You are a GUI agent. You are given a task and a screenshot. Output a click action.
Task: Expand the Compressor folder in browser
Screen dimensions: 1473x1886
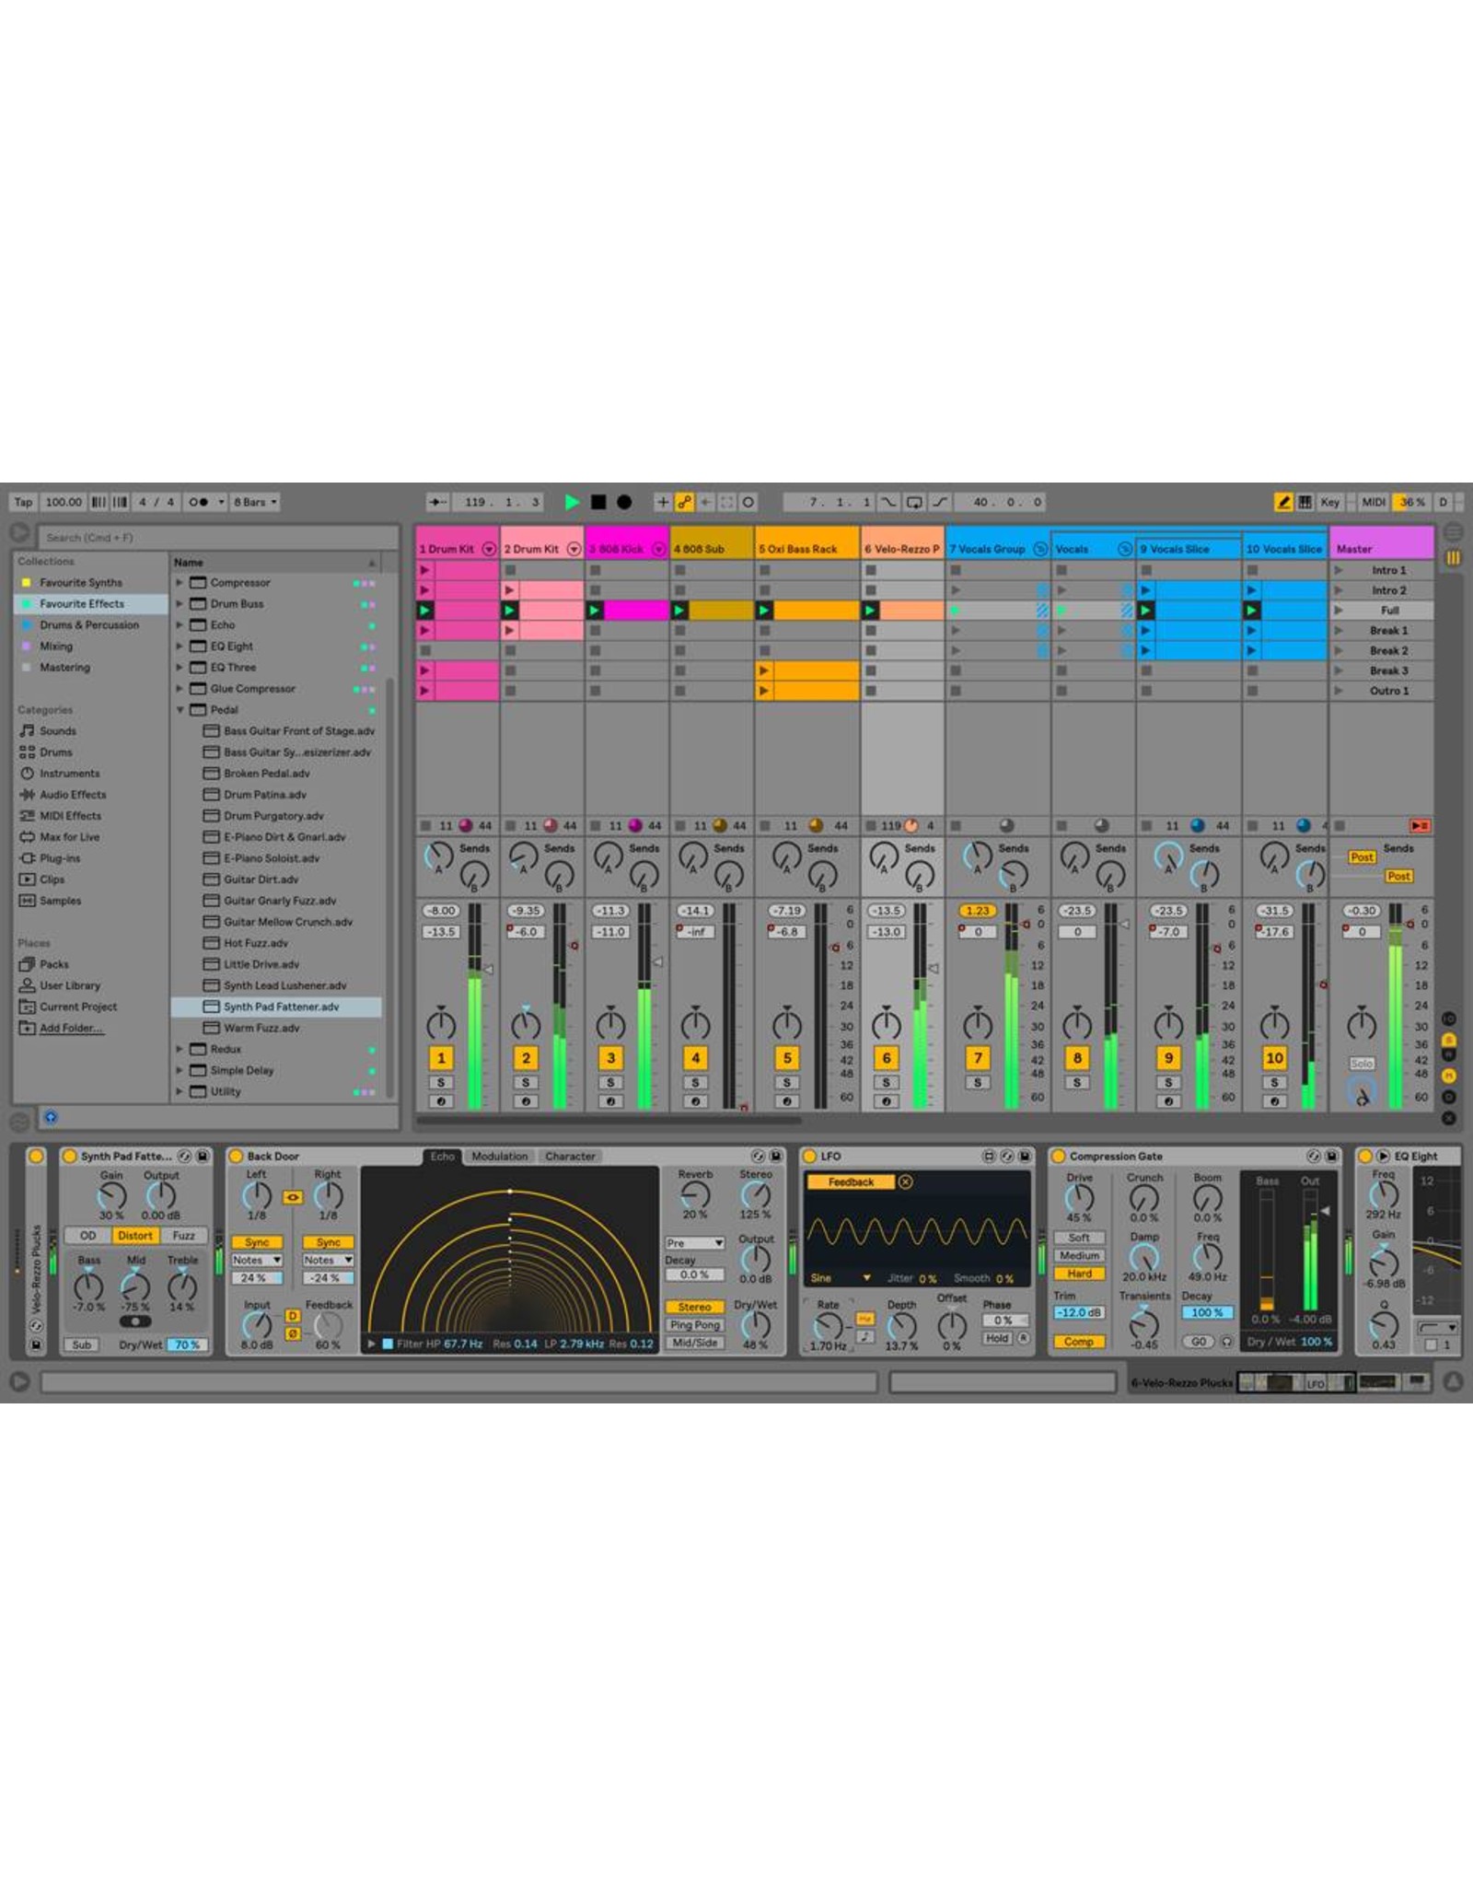(180, 583)
